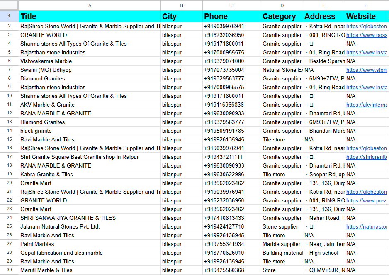Screen dimensions: 389x275
Task: Open globeston link in row 2
Action: coord(366,26)
